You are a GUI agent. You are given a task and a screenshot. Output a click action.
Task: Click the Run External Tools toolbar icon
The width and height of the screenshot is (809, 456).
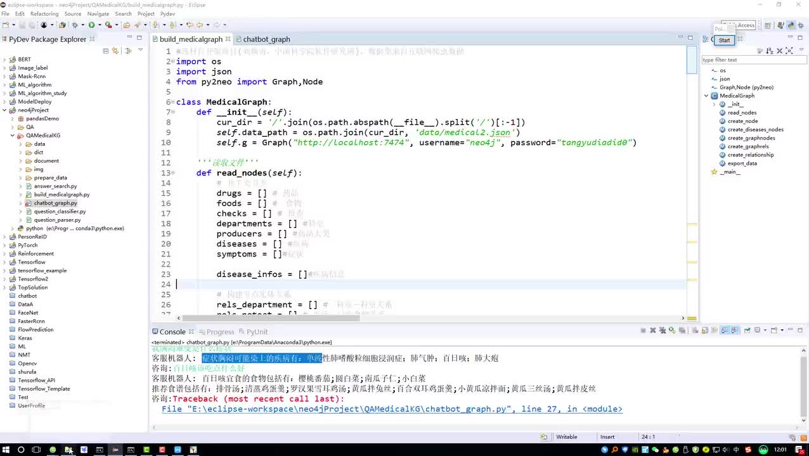pyautogui.click(x=108, y=25)
